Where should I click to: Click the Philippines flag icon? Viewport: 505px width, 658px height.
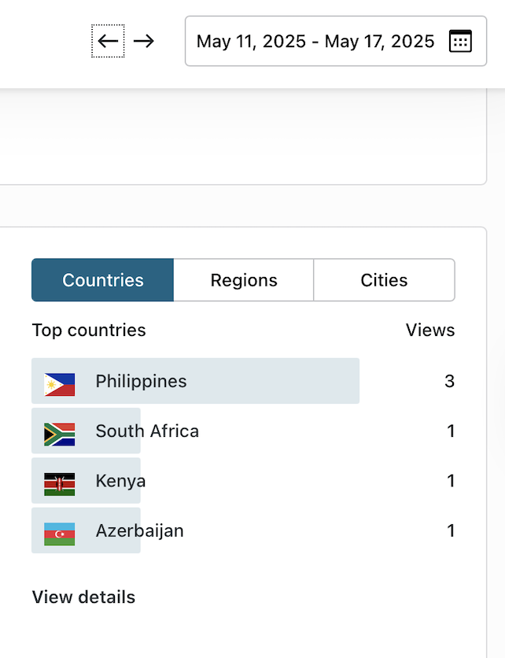(x=60, y=384)
